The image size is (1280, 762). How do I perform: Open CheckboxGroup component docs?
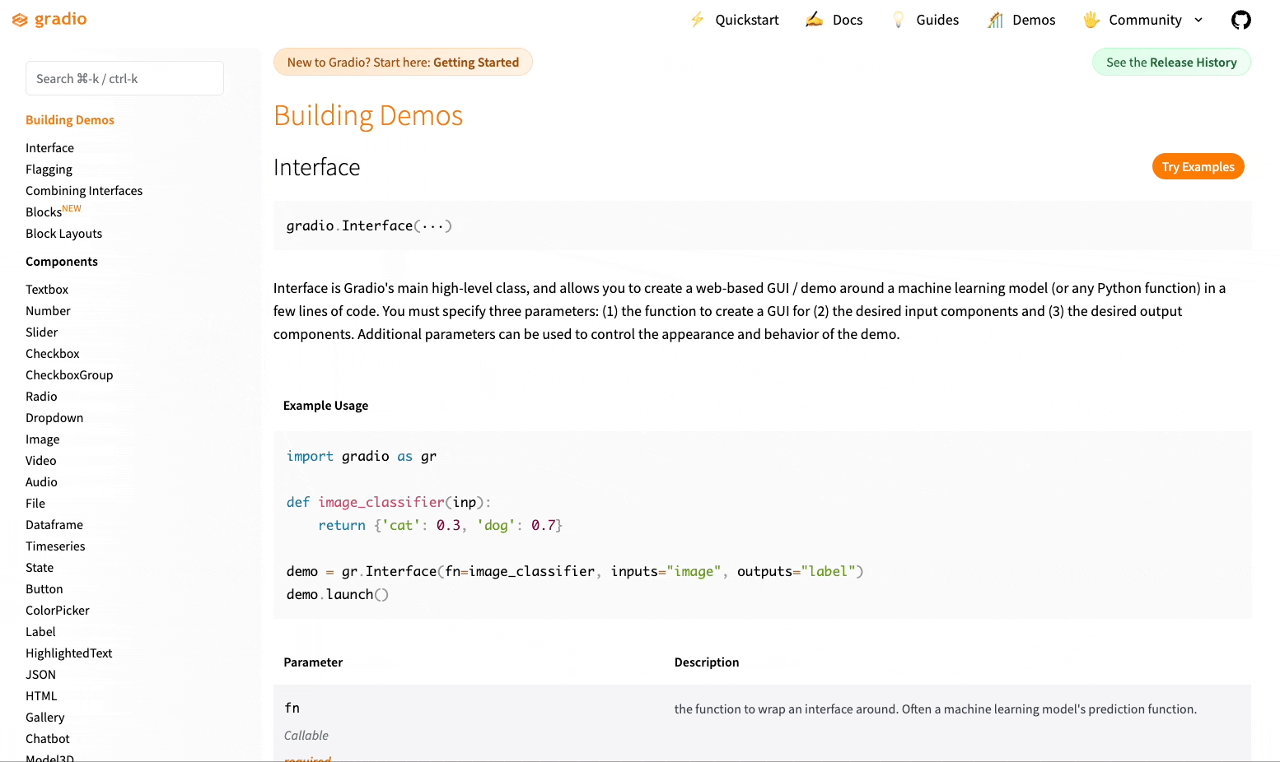(69, 375)
